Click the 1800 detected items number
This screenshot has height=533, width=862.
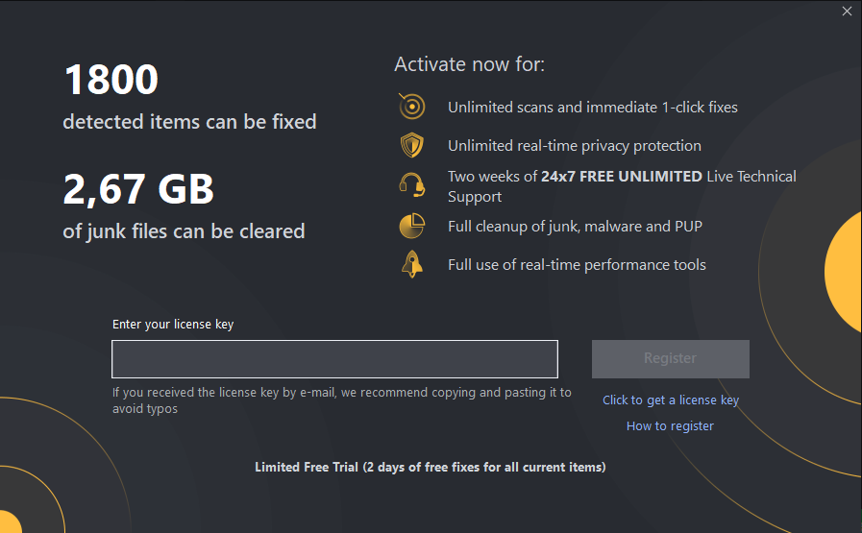[x=111, y=79]
